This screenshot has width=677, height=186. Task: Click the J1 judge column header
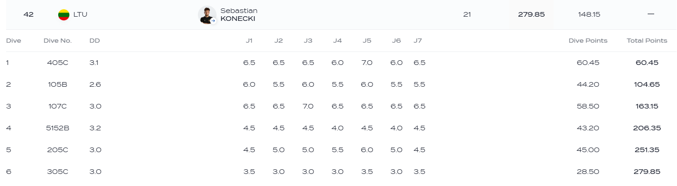(249, 41)
